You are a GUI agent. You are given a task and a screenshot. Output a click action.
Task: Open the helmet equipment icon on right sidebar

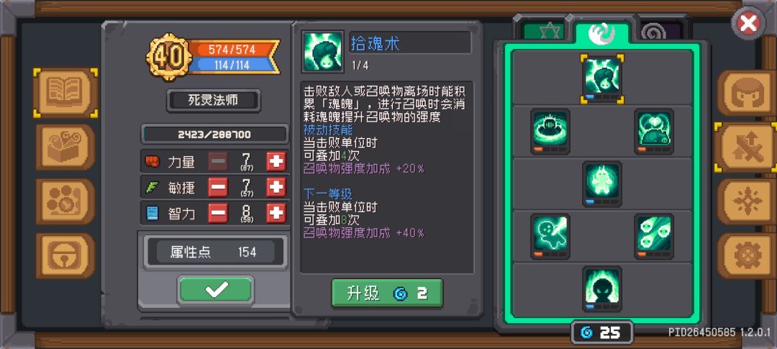(747, 93)
